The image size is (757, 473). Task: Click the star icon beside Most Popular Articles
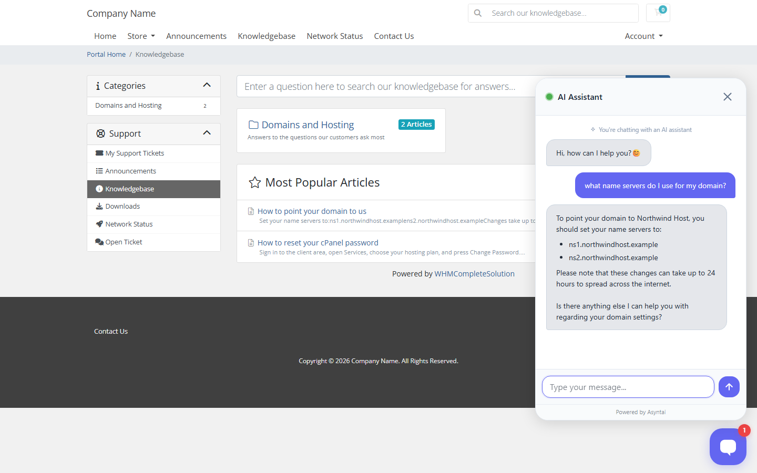tap(255, 182)
